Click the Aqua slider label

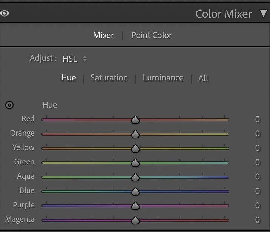pos(26,176)
